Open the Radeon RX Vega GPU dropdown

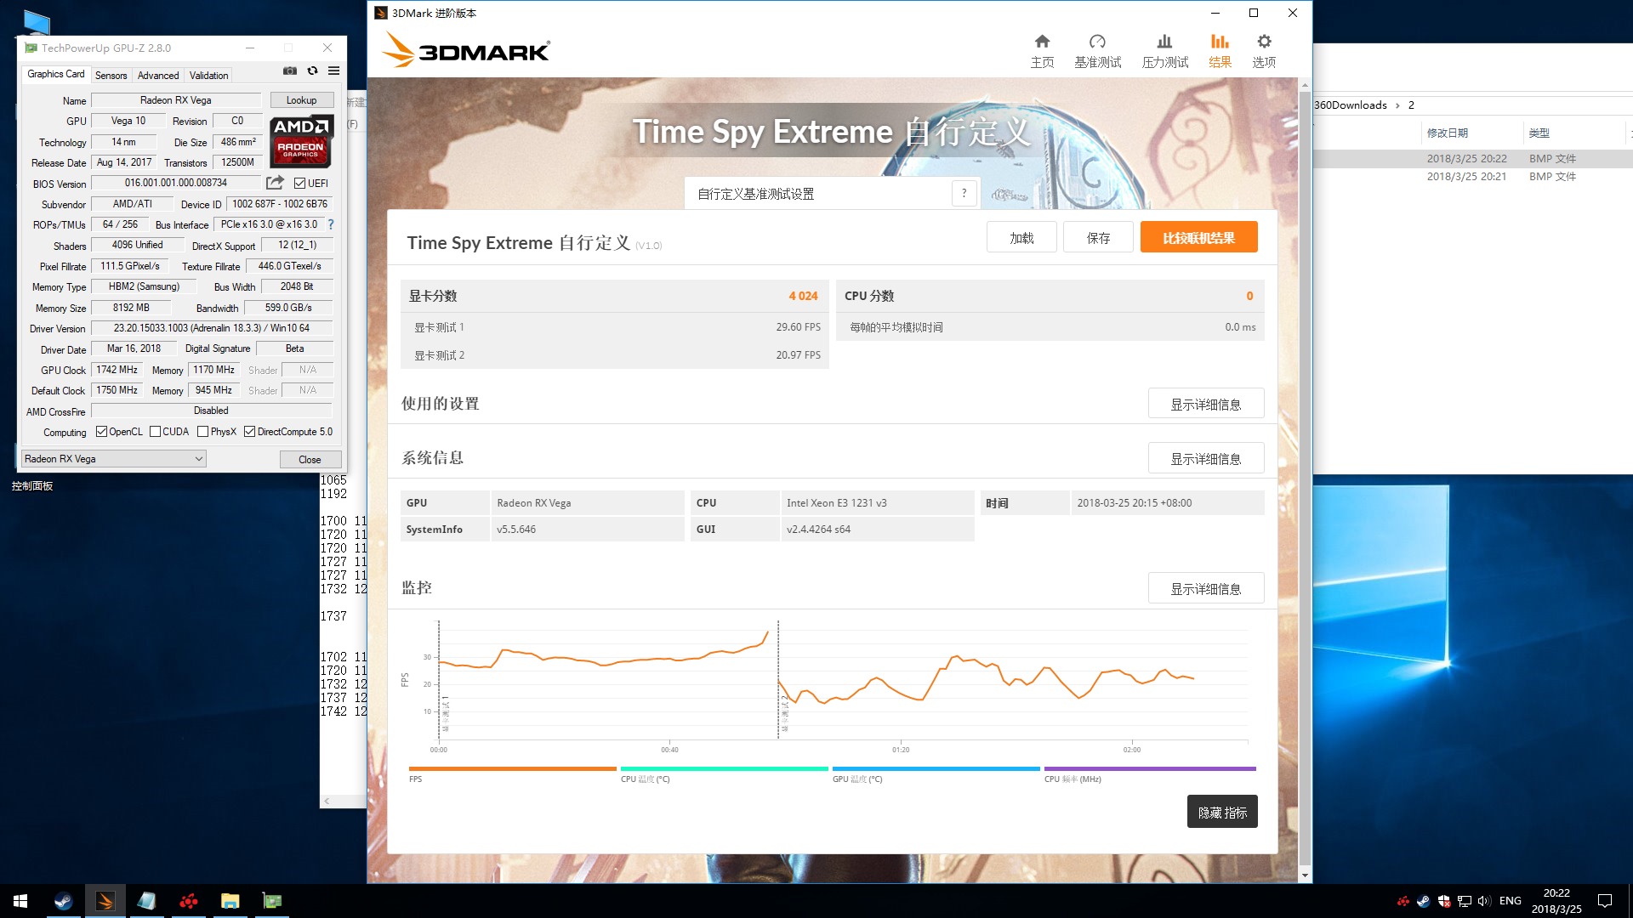tap(114, 459)
